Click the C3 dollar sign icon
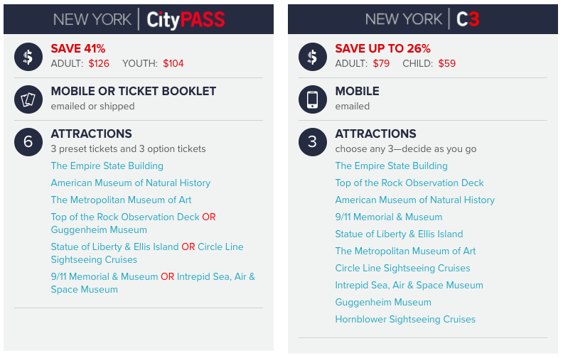 coord(313,57)
